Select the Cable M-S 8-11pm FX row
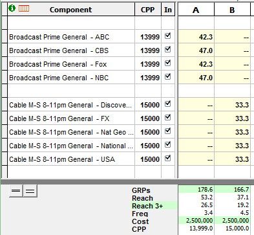Viewport: 254px width, 235px height. pyautogui.click(x=71, y=118)
